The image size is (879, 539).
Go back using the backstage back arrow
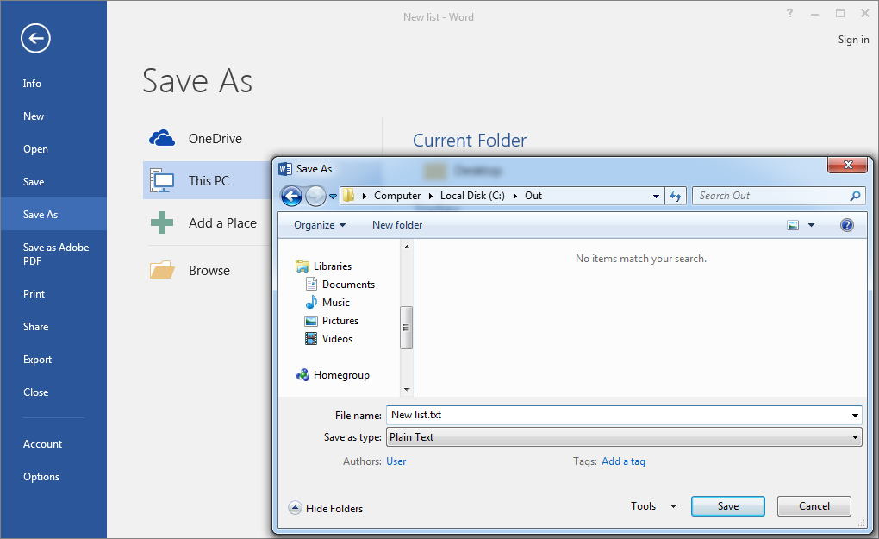coord(35,38)
